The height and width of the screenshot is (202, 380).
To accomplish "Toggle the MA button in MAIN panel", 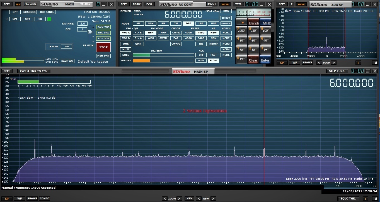I will pyautogui.click(x=18, y=4).
